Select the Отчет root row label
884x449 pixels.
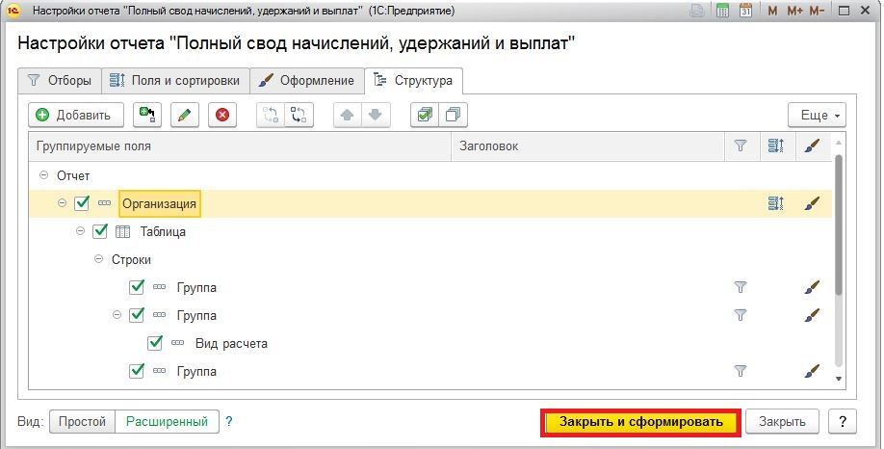click(x=73, y=176)
